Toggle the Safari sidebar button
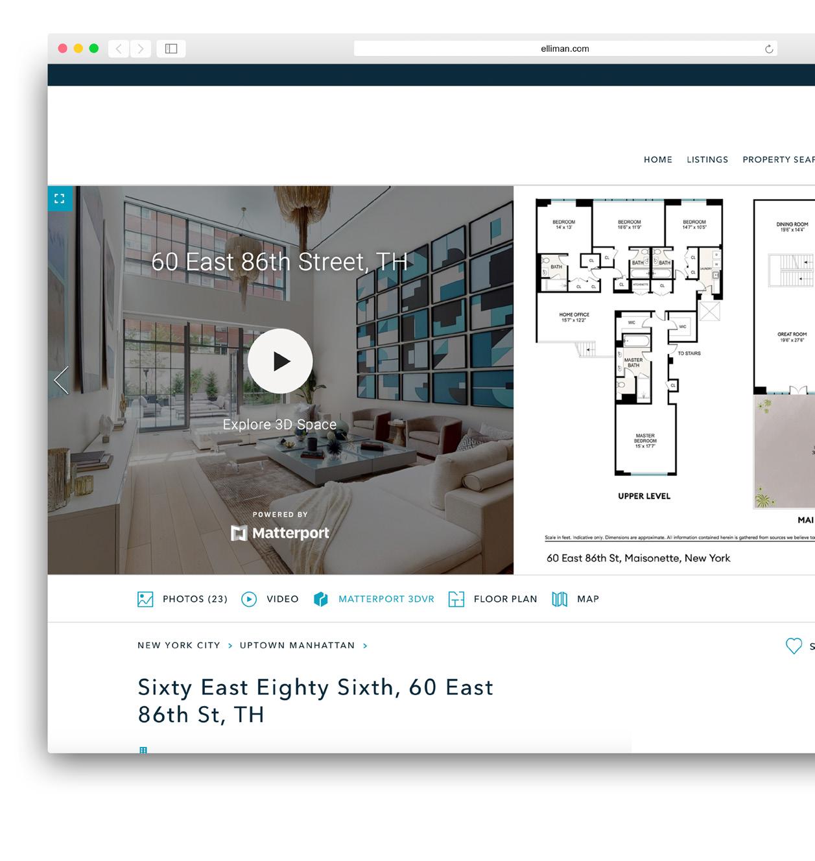Image resolution: width=815 pixels, height=861 pixels. pos(171,49)
